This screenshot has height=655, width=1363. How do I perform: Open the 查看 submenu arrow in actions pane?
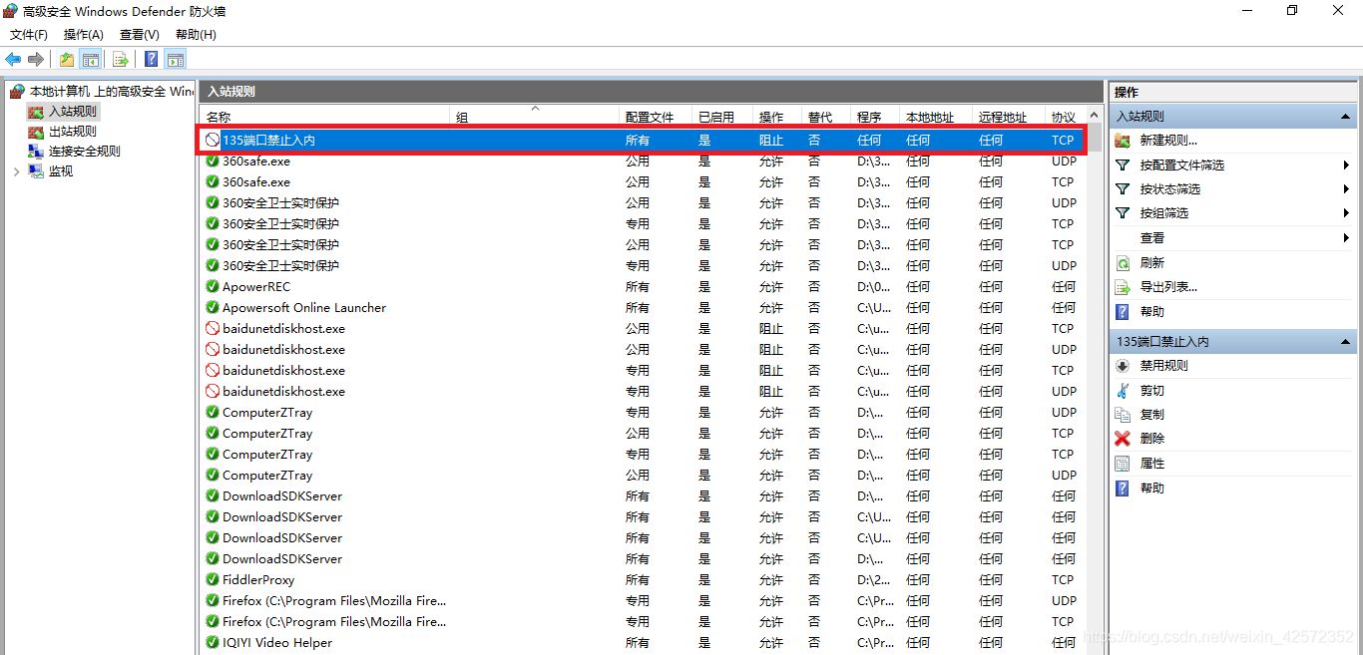click(1346, 238)
